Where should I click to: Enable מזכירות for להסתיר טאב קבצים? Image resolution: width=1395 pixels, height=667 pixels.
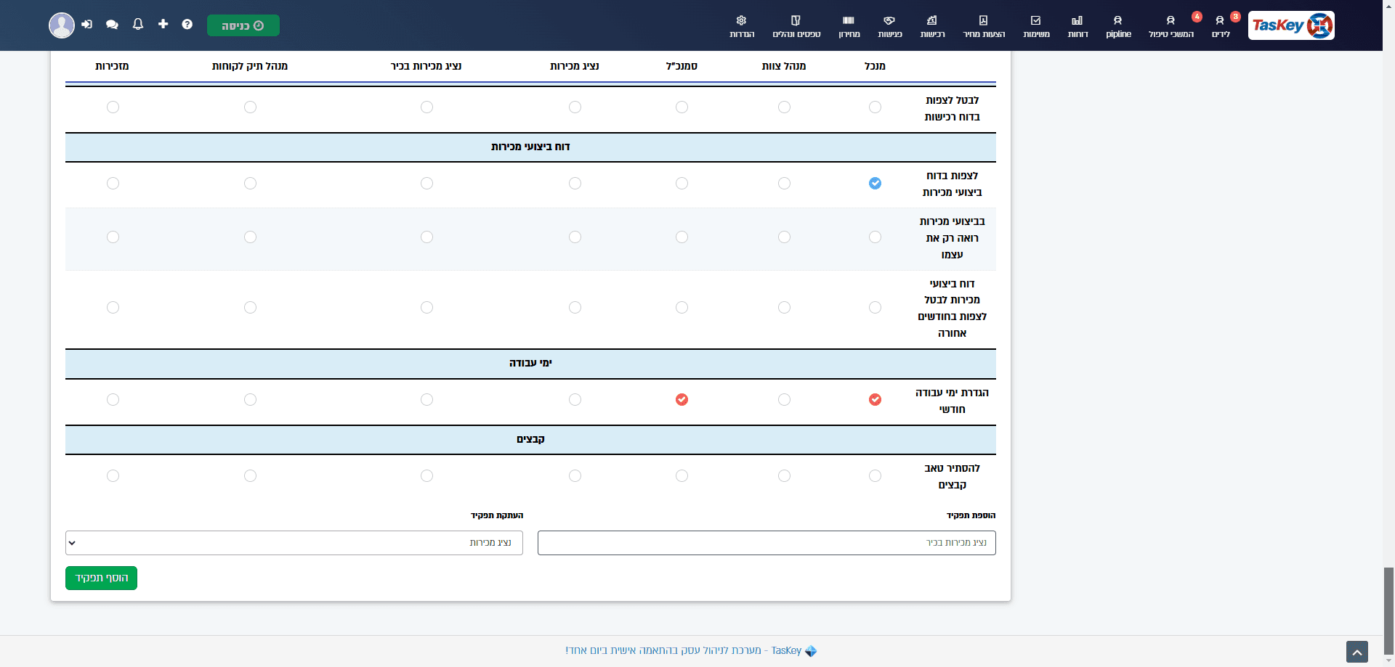[x=113, y=476]
